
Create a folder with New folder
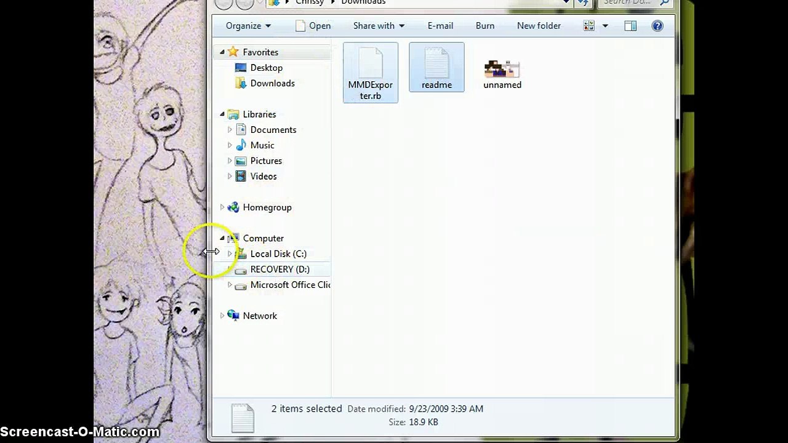(539, 26)
